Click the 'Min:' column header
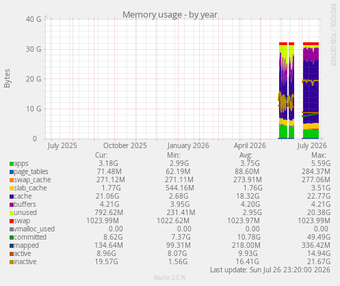This screenshot has height=286, width=340. click(174, 155)
